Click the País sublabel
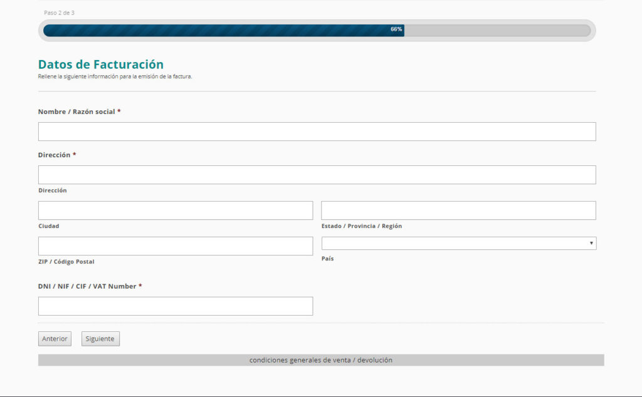The image size is (642, 397). (327, 259)
